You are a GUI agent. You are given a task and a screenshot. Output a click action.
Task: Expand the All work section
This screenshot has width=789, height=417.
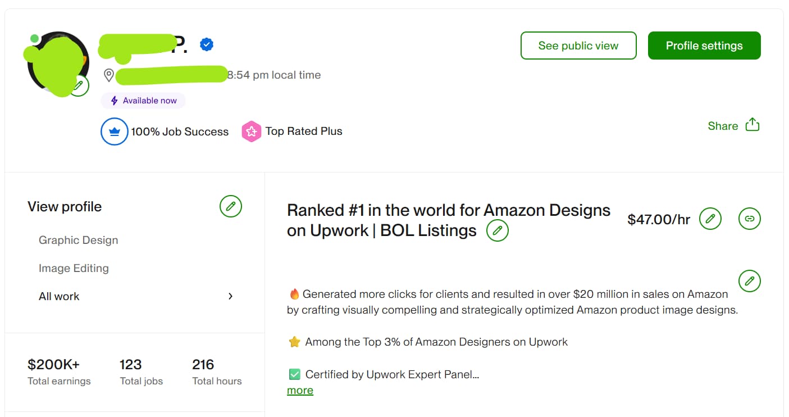click(58, 296)
